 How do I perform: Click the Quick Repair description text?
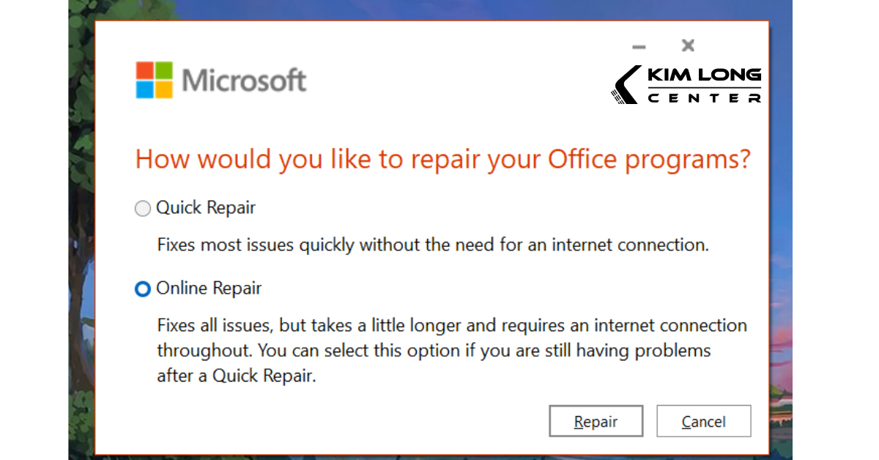(x=433, y=245)
